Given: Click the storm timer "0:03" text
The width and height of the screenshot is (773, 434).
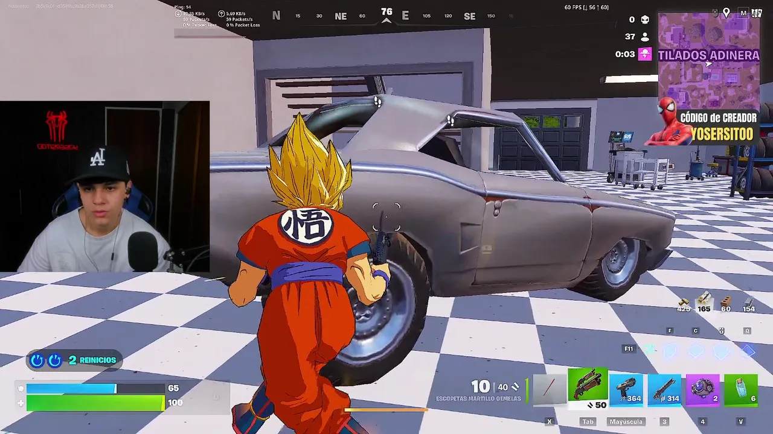Looking at the screenshot, I should pyautogui.click(x=625, y=54).
